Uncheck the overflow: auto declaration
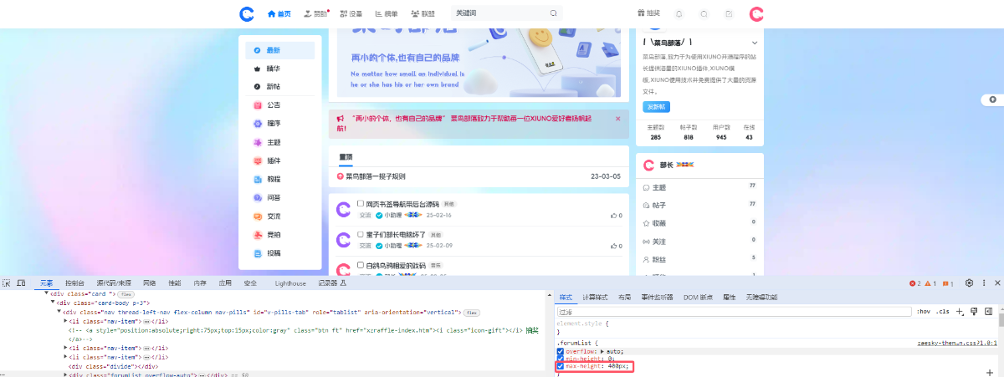This screenshot has width=1004, height=377. click(x=561, y=352)
